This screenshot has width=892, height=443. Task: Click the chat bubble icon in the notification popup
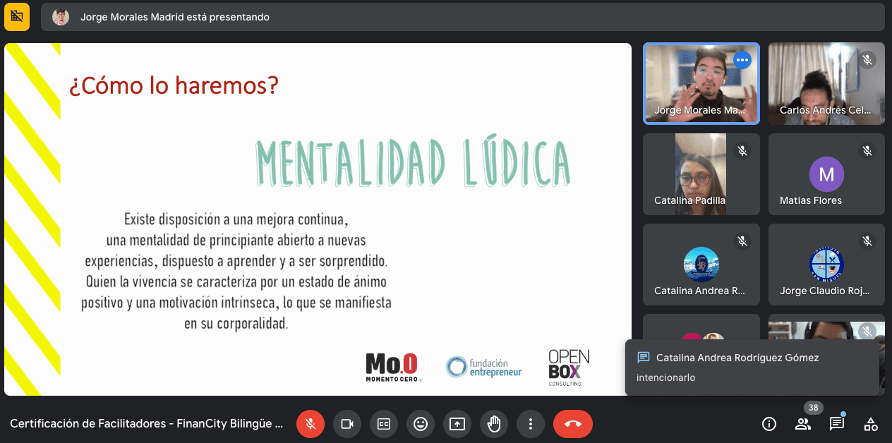(643, 358)
